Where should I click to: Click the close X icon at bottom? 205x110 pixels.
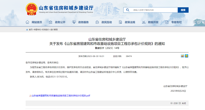click(180, 103)
